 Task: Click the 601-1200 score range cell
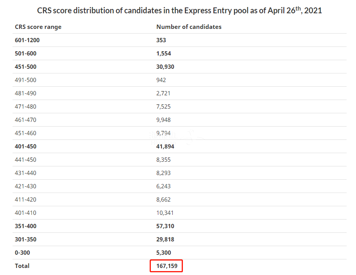point(27,40)
